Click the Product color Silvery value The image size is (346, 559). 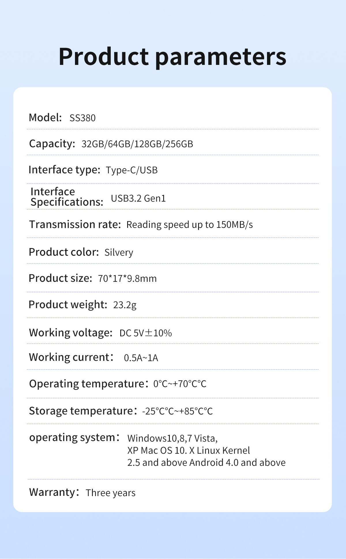click(x=119, y=252)
